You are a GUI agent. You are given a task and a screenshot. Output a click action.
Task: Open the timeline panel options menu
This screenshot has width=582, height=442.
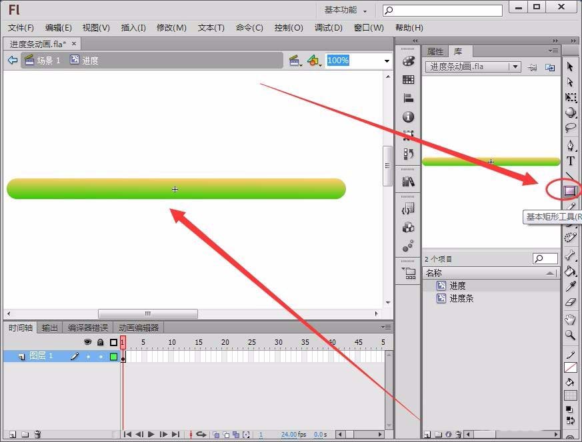point(386,327)
